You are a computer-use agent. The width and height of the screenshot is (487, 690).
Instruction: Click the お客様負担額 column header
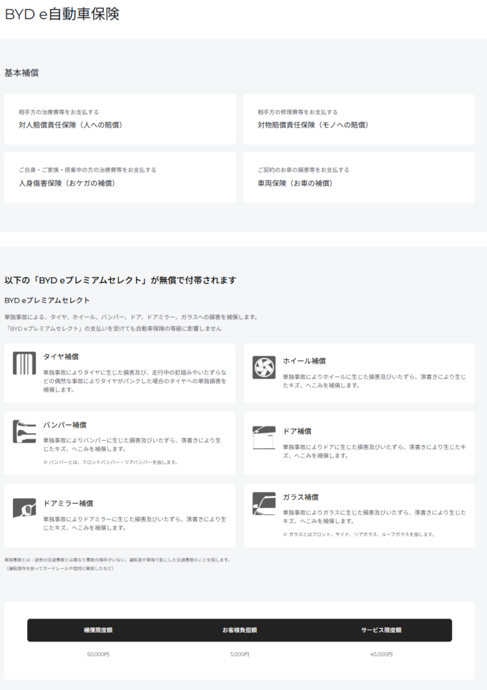(239, 630)
